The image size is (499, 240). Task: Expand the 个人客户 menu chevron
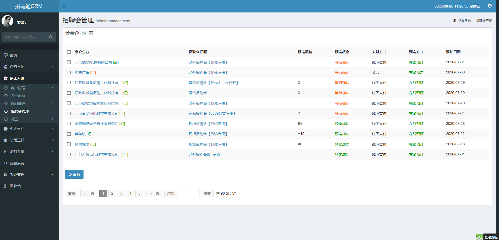[53, 129]
